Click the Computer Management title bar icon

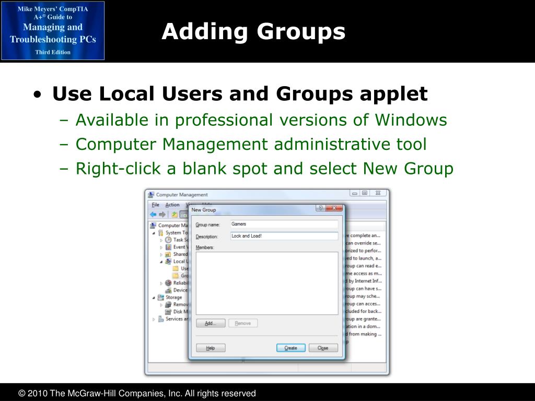coord(151,195)
